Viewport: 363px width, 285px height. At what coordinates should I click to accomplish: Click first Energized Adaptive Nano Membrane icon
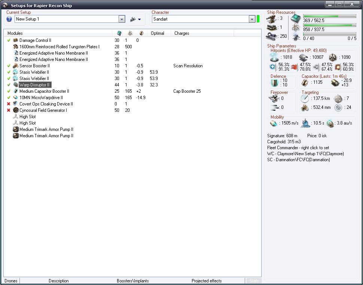(15, 53)
